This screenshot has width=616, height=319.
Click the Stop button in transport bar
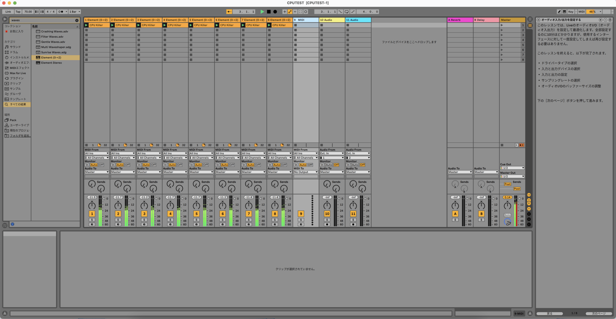[x=269, y=12]
